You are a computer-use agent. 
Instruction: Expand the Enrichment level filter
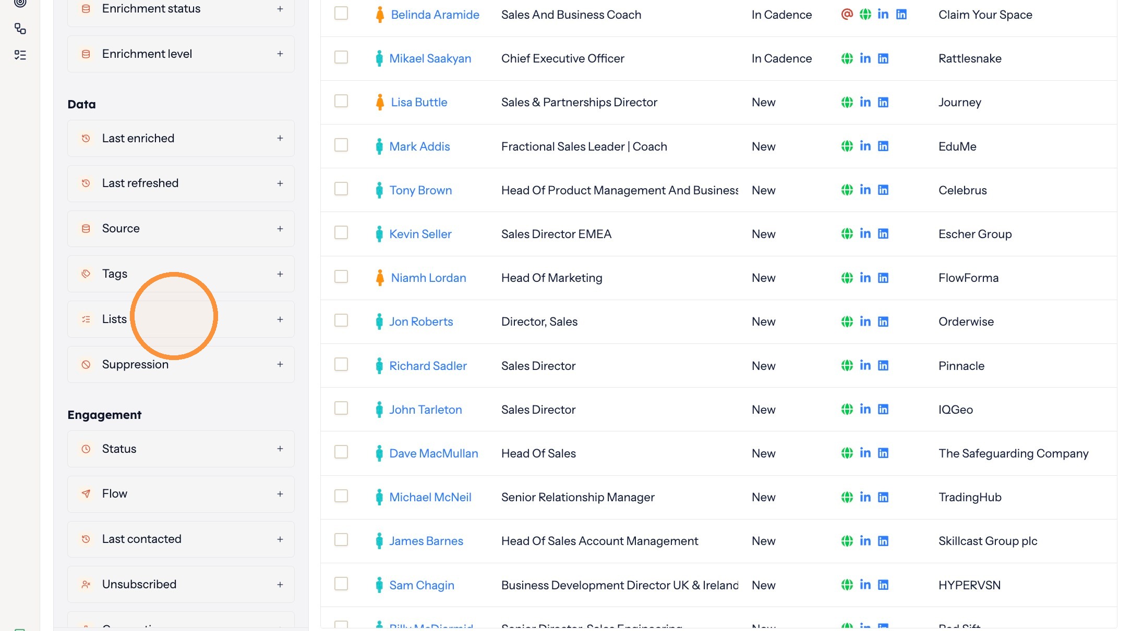click(x=280, y=54)
